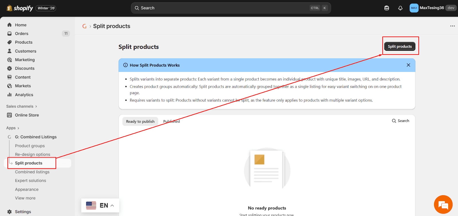Screen dimensions: 458x216
Task: Open the MaxTesing36 account menu
Action: (433, 8)
